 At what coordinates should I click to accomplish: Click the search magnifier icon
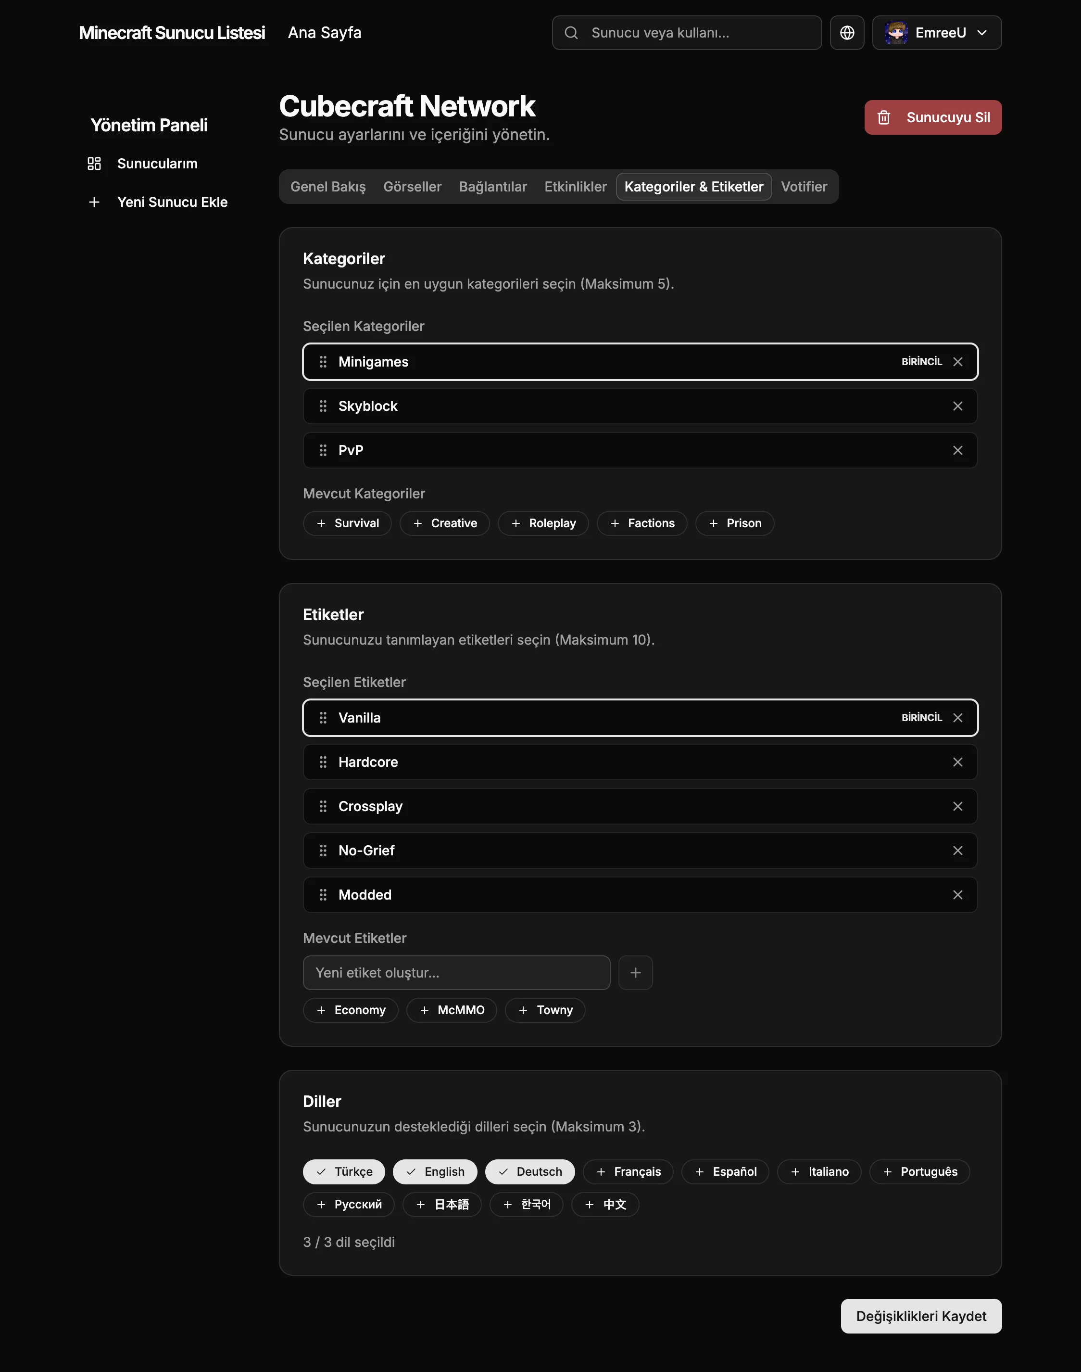(571, 33)
